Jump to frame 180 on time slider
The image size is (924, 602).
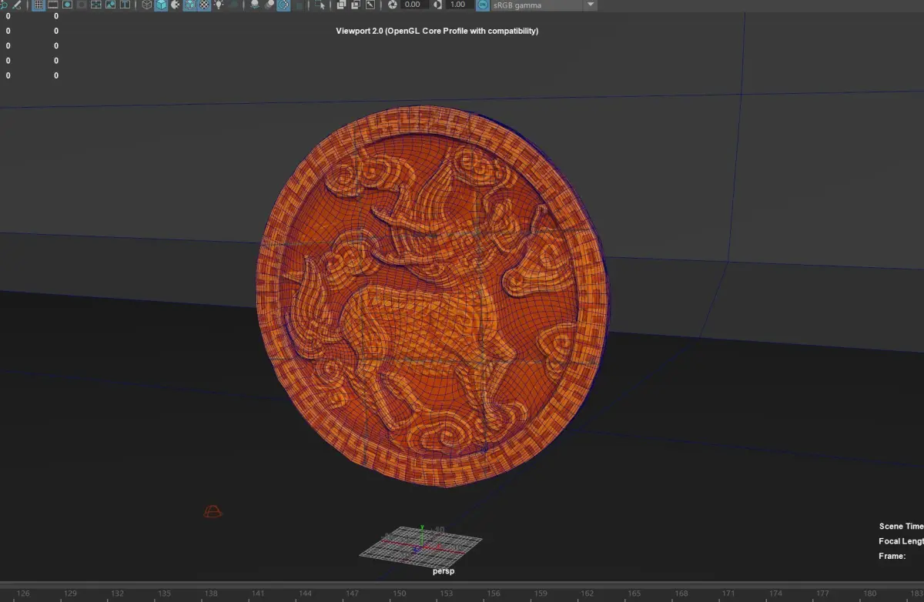[x=870, y=594]
